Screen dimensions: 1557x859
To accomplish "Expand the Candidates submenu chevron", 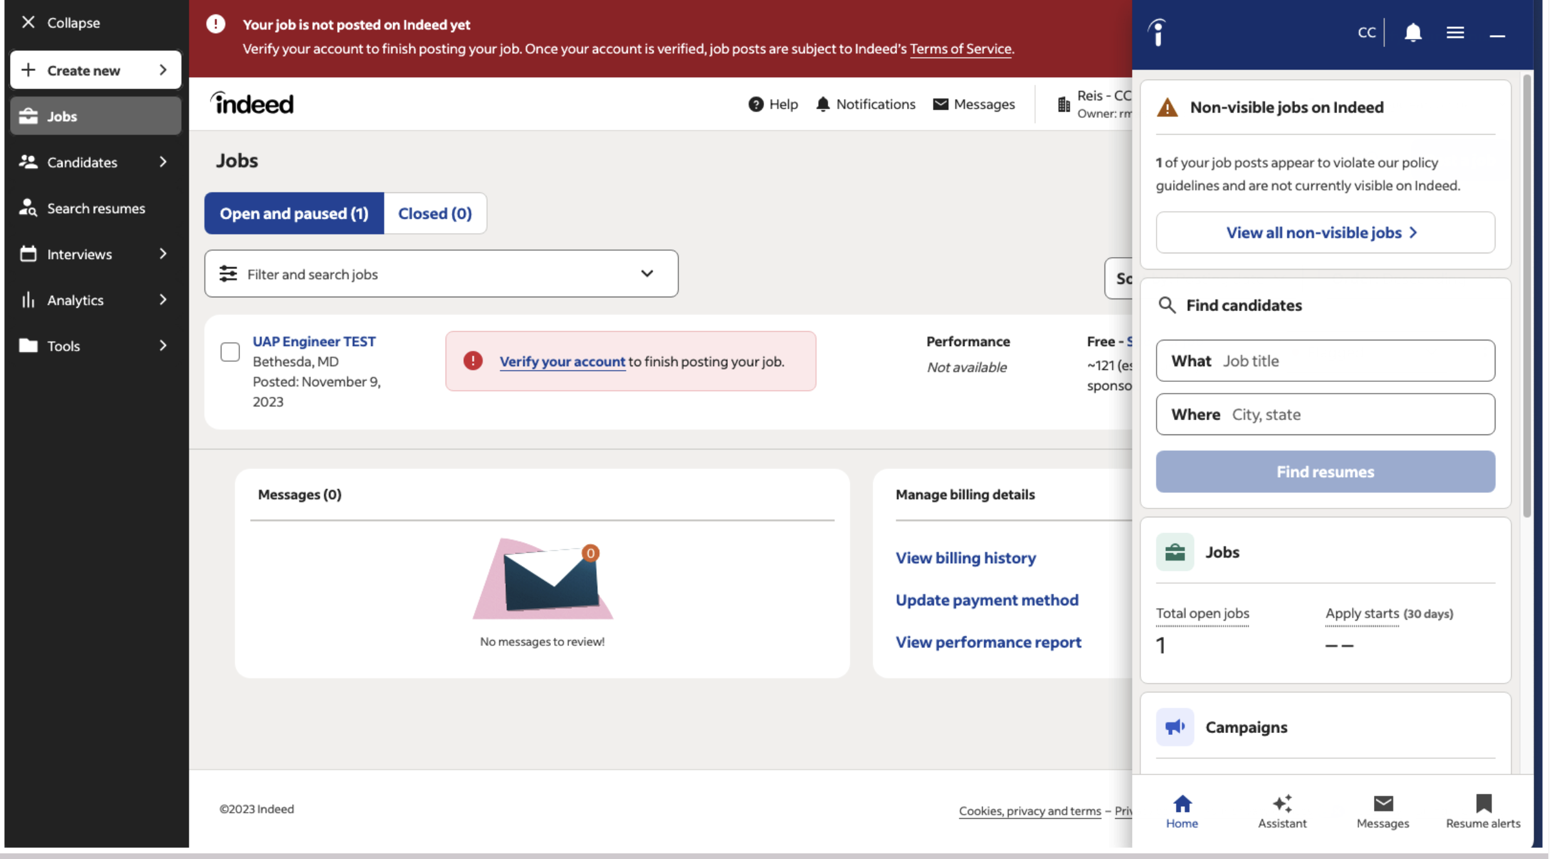I will (163, 162).
